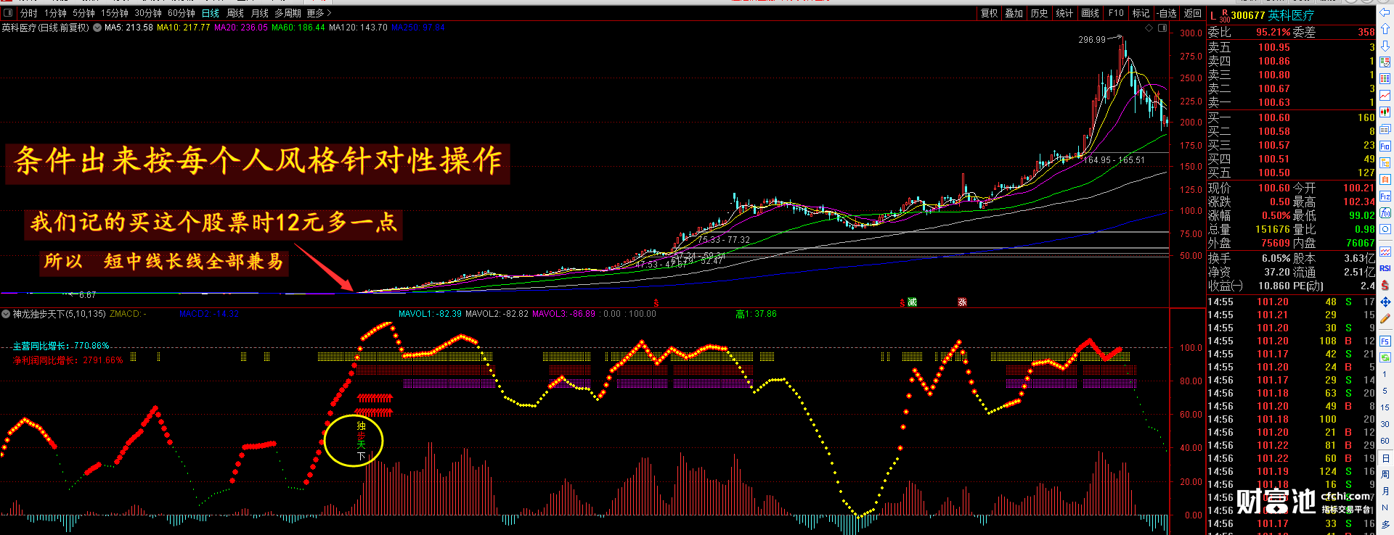
Task: Expand 更多 periods menu
Action: [319, 13]
